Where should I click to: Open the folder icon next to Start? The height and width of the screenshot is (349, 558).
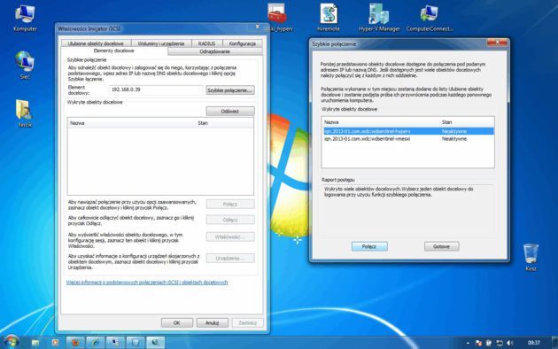pyautogui.click(x=35, y=343)
